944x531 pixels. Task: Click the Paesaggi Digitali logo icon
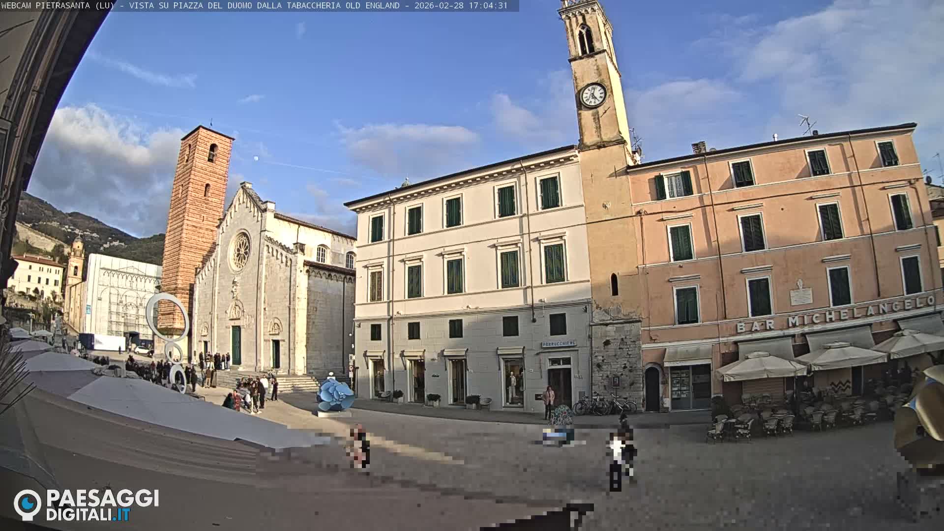(x=28, y=505)
